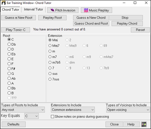The width and height of the screenshot is (151, 129).
Task: Maximize the Ear Training window
Action: point(135,3)
